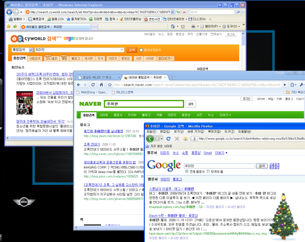Image resolution: width=305 pixels, height=242 pixels.
Task: Open Firefox 파일(F) menu
Action: 151,132
